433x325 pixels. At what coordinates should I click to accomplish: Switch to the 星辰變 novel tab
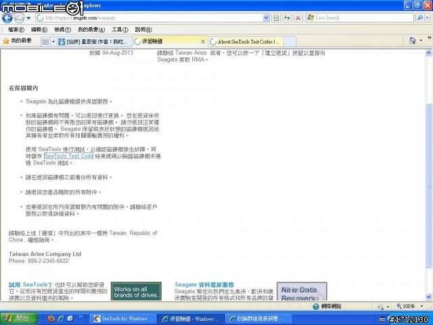tap(95, 42)
